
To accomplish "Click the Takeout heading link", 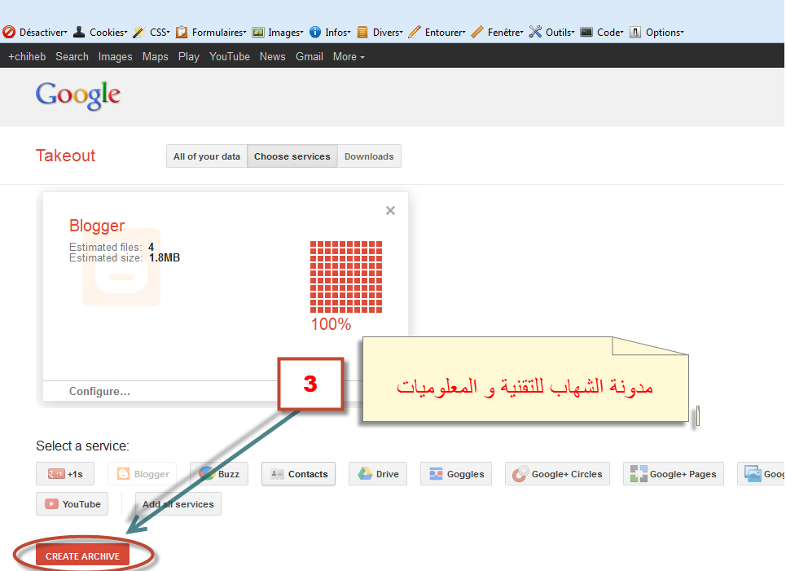I will [x=65, y=156].
